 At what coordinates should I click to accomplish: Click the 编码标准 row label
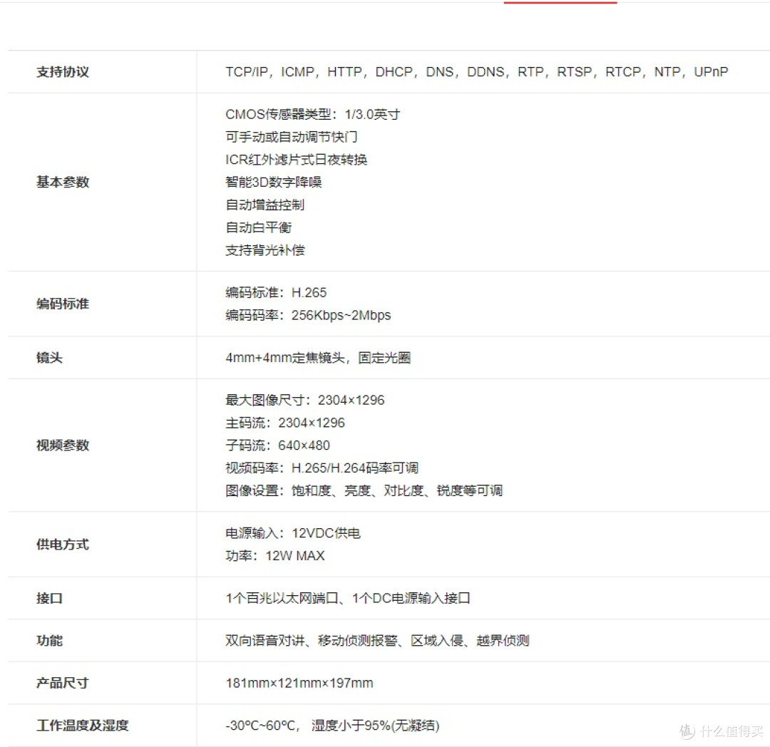click(x=62, y=304)
